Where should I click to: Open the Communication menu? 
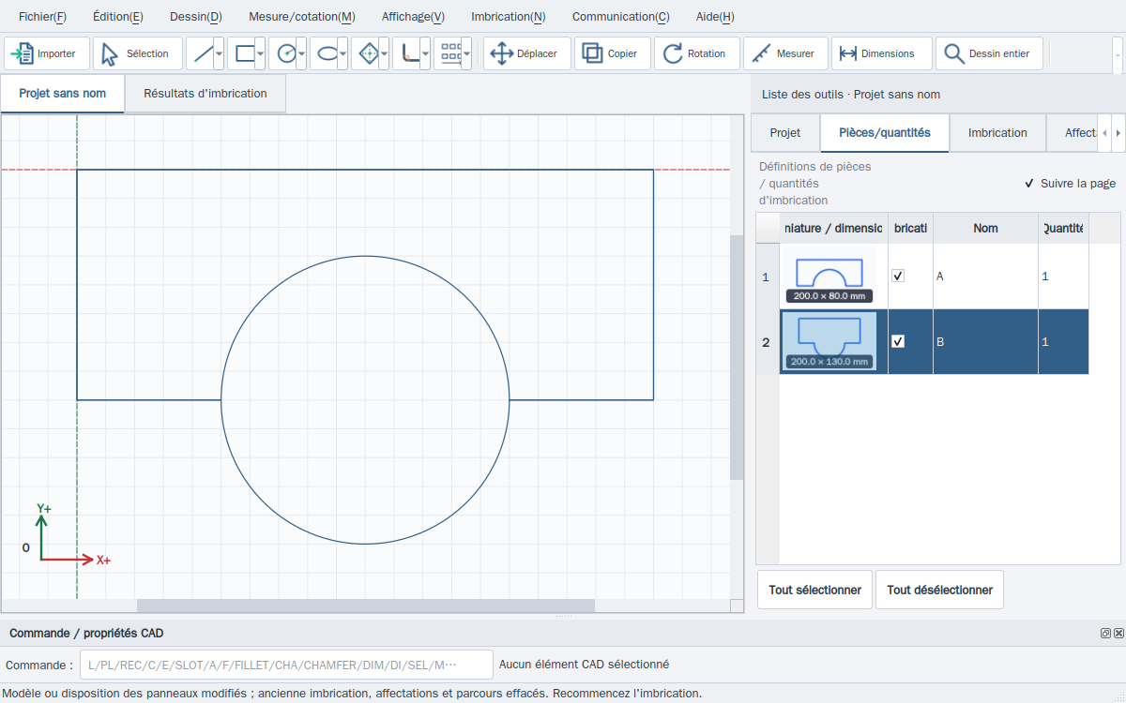(621, 16)
